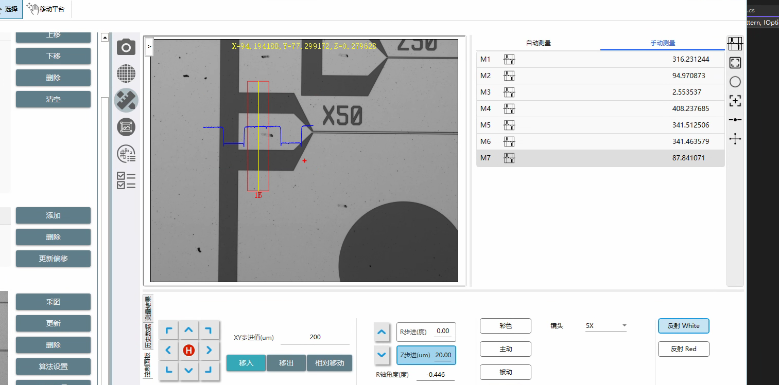Switch to the 自动测量 tab

click(x=538, y=43)
